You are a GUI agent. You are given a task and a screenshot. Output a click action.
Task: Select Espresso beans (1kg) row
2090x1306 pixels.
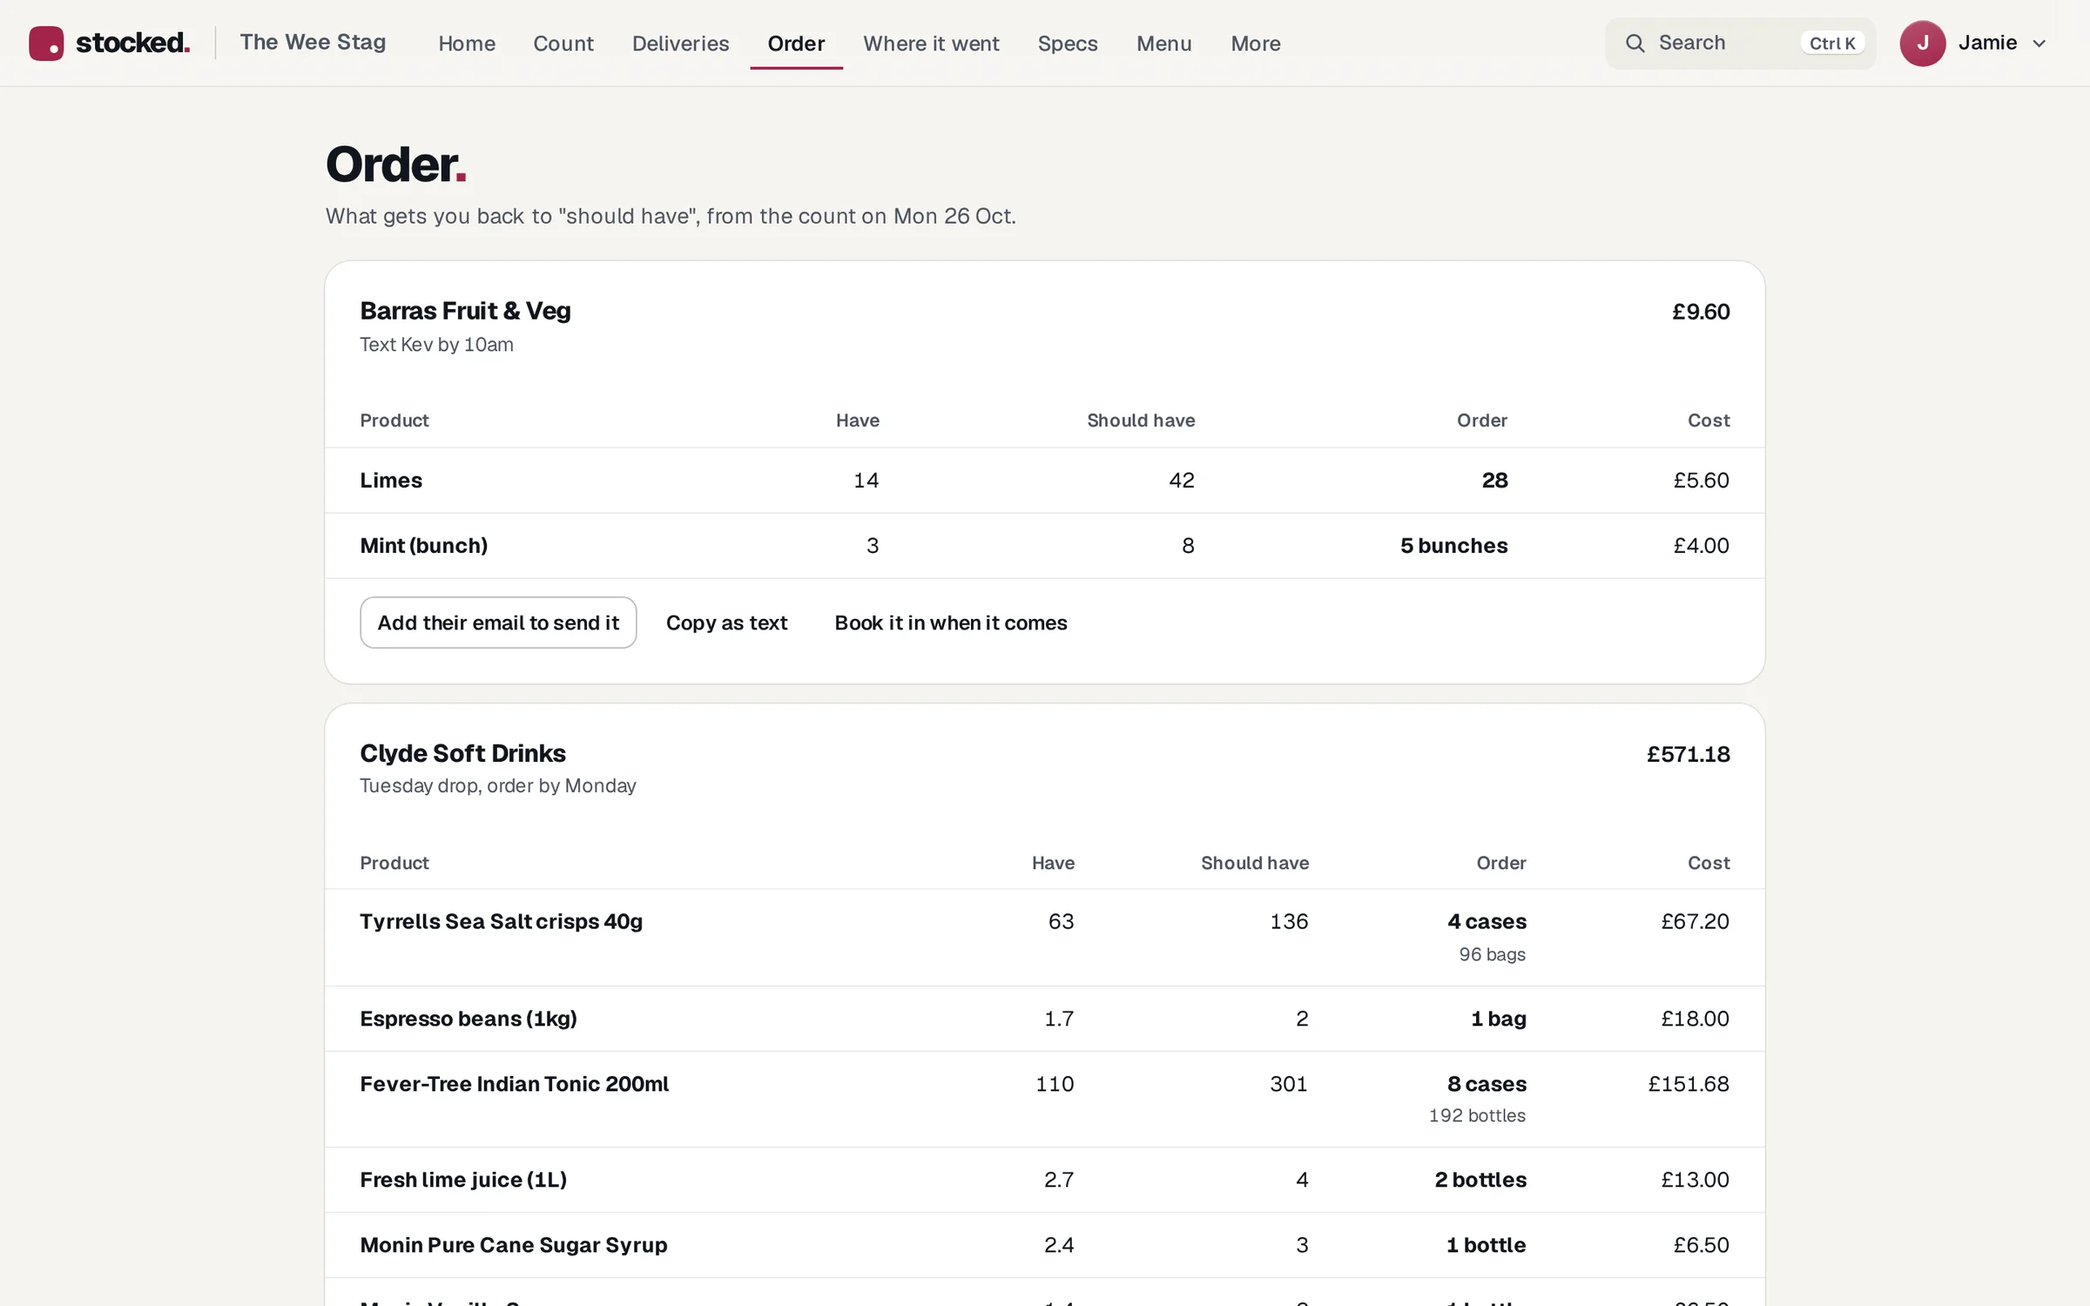1044,1019
